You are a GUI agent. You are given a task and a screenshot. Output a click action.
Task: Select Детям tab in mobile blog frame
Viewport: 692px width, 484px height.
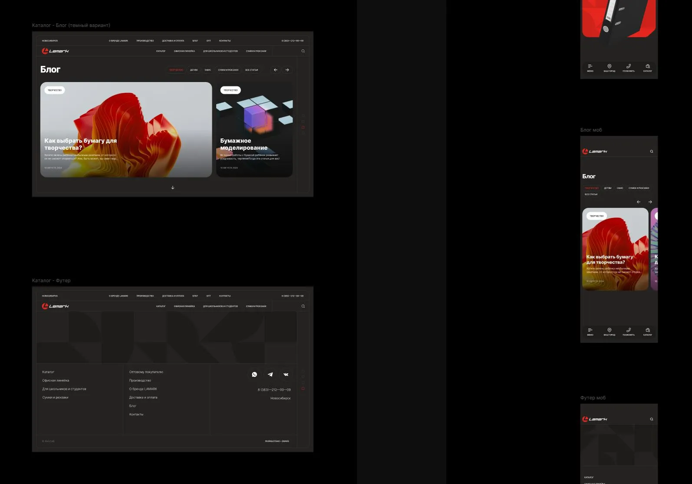(608, 188)
